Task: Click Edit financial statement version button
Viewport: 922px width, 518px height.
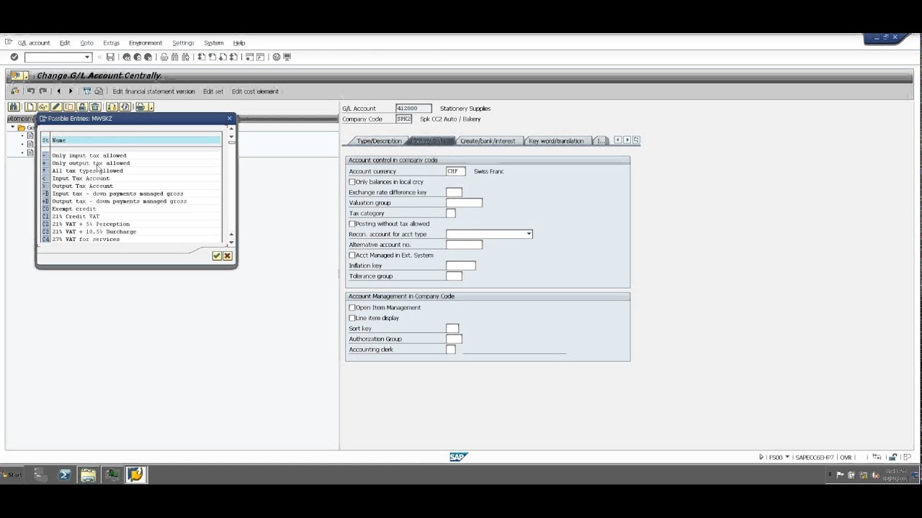Action: point(153,91)
